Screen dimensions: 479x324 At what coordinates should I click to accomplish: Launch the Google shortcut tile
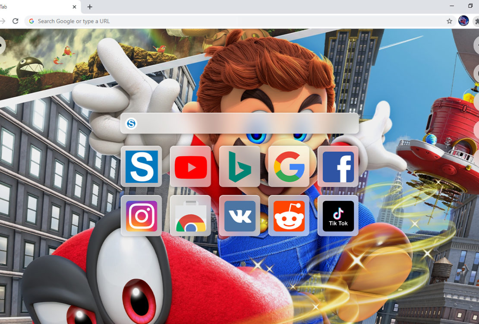289,166
